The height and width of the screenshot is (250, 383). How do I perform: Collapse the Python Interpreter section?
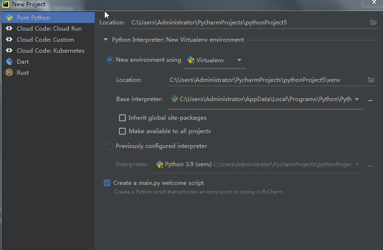(106, 40)
